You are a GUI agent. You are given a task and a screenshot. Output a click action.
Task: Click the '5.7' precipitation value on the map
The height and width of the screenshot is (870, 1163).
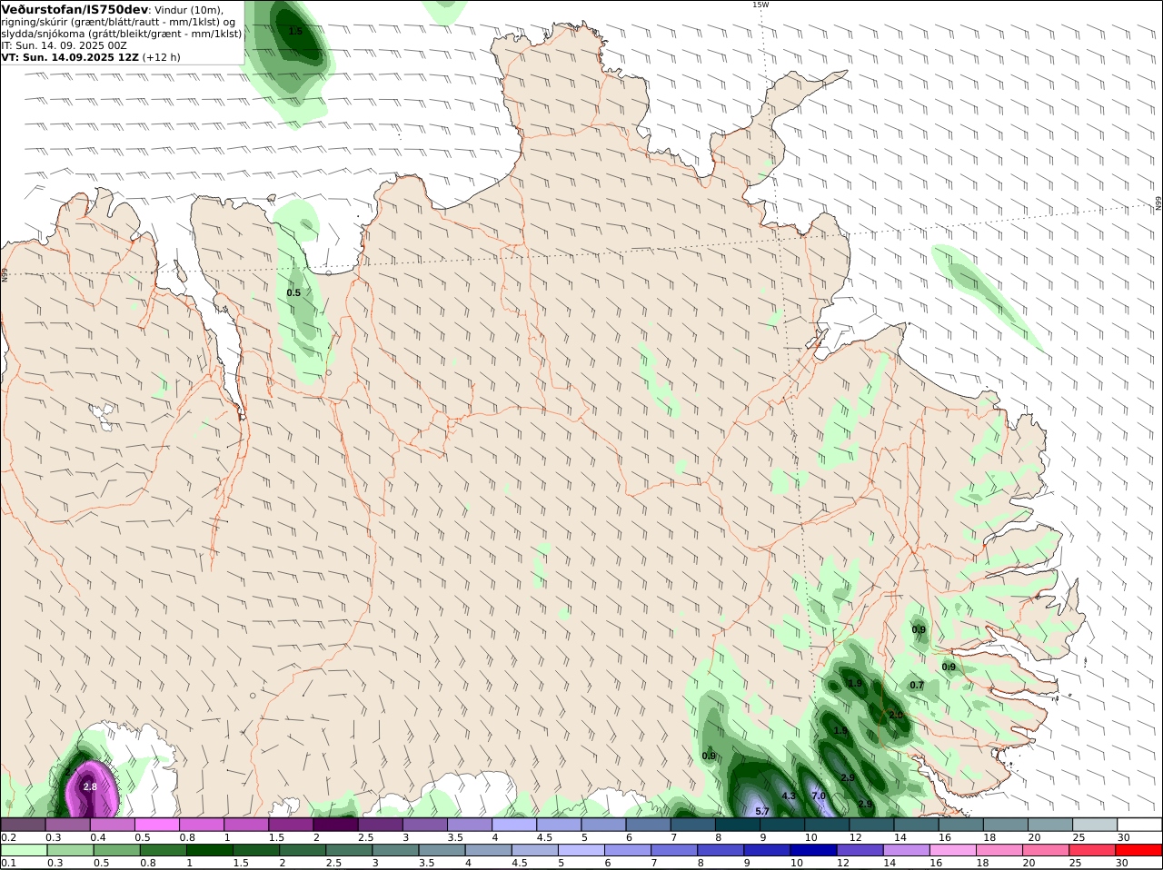click(762, 811)
